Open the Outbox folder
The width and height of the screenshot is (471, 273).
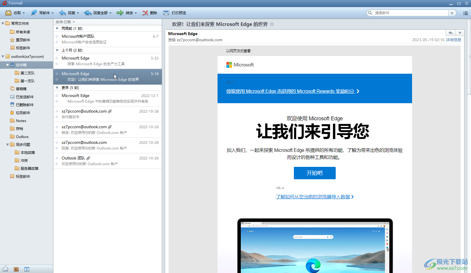[x=19, y=136]
